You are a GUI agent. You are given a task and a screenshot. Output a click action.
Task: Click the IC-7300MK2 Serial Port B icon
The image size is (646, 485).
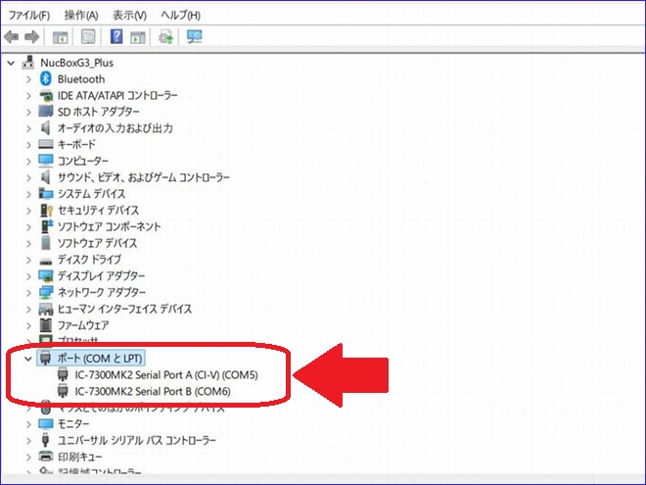click(x=63, y=390)
